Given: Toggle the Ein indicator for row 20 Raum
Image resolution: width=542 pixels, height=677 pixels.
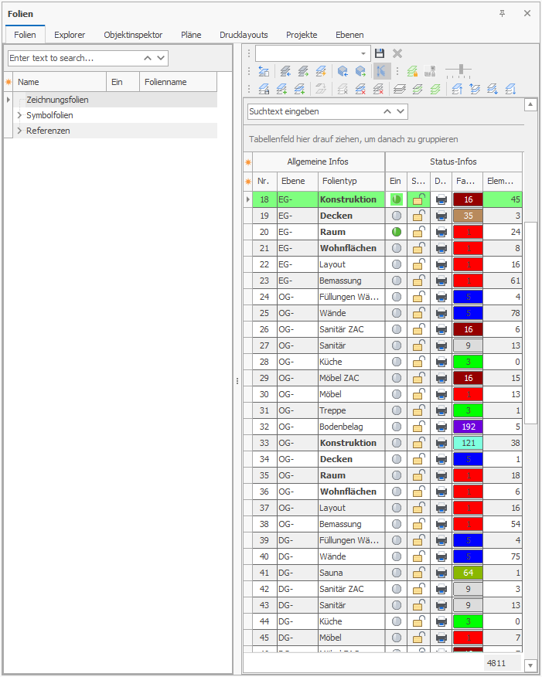Looking at the screenshot, I should (397, 232).
